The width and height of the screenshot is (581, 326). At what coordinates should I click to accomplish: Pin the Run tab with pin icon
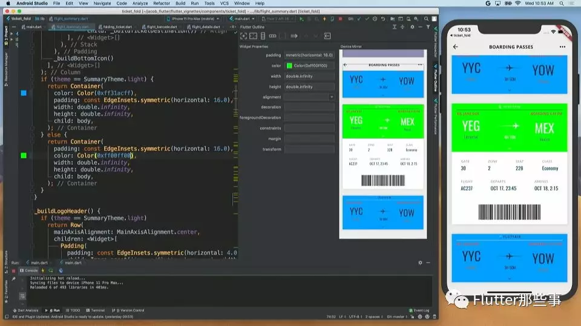point(14,279)
